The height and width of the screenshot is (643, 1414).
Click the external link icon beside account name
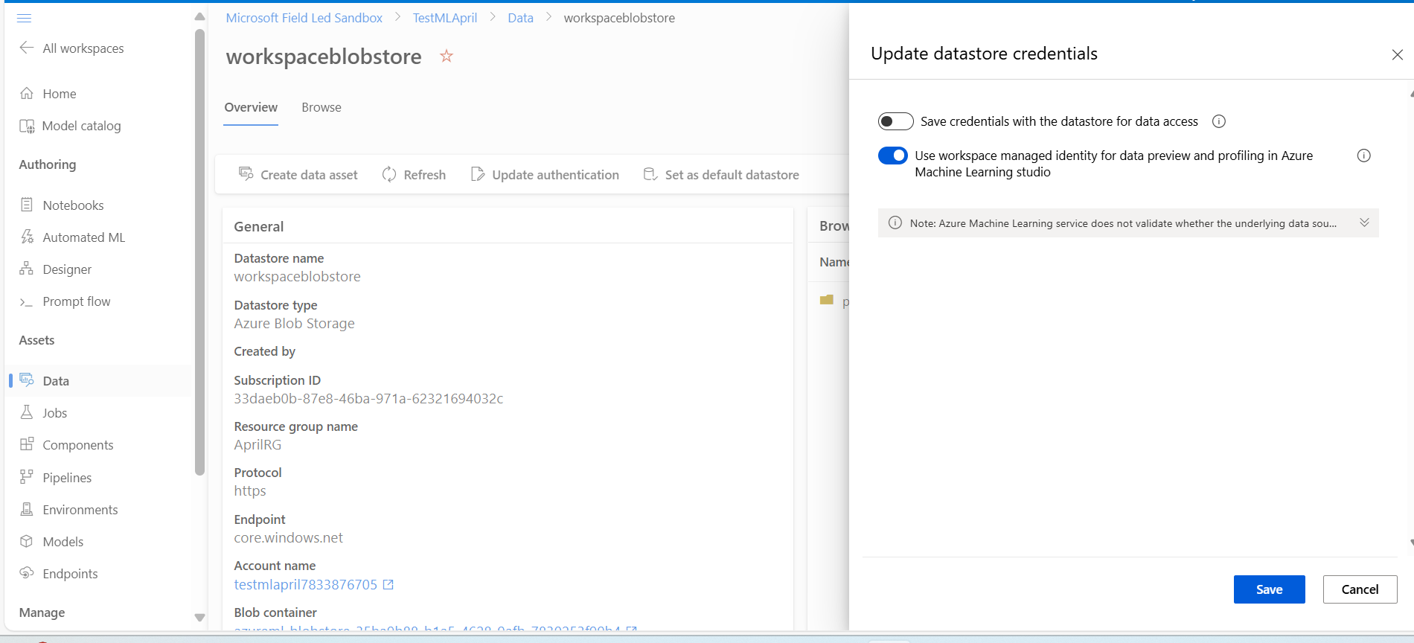point(388,585)
